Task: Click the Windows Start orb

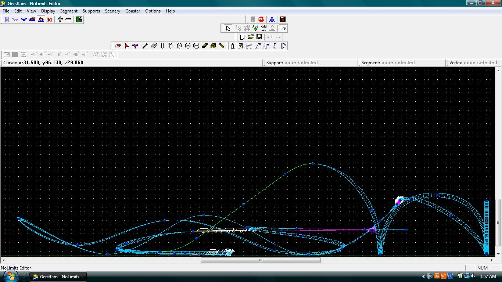Action: pyautogui.click(x=11, y=276)
